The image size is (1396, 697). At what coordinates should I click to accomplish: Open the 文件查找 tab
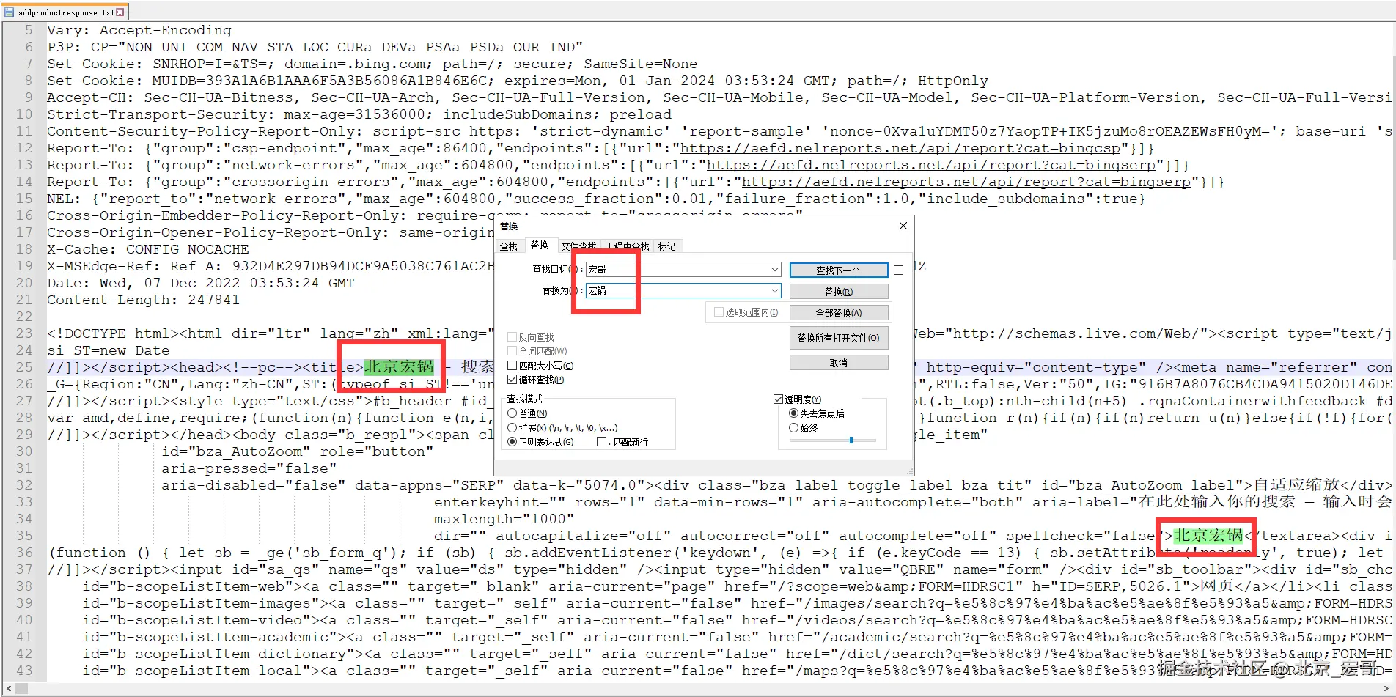578,246
